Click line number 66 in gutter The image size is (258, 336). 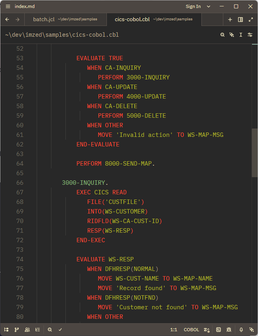pos(20,183)
